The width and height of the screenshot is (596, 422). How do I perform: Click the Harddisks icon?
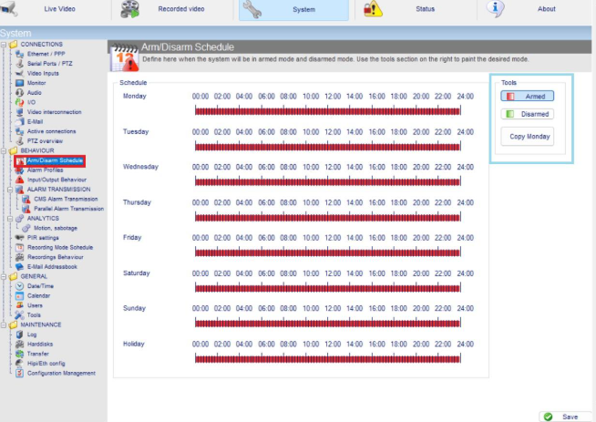(19, 345)
